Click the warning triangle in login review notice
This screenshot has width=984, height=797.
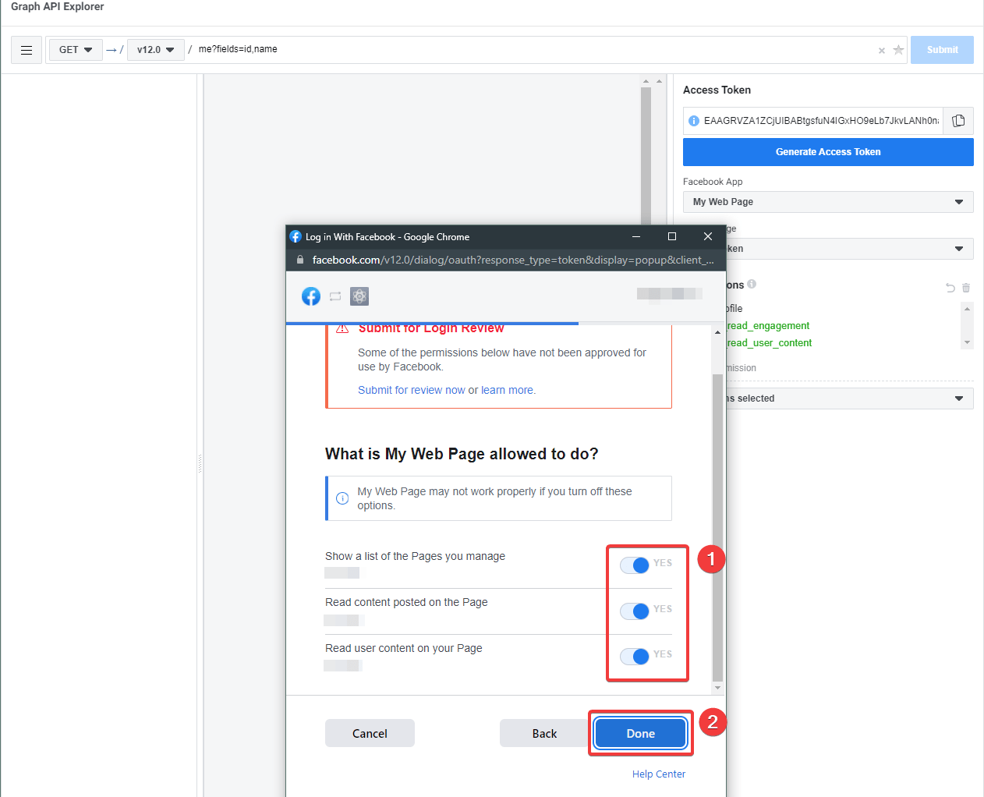pos(342,328)
